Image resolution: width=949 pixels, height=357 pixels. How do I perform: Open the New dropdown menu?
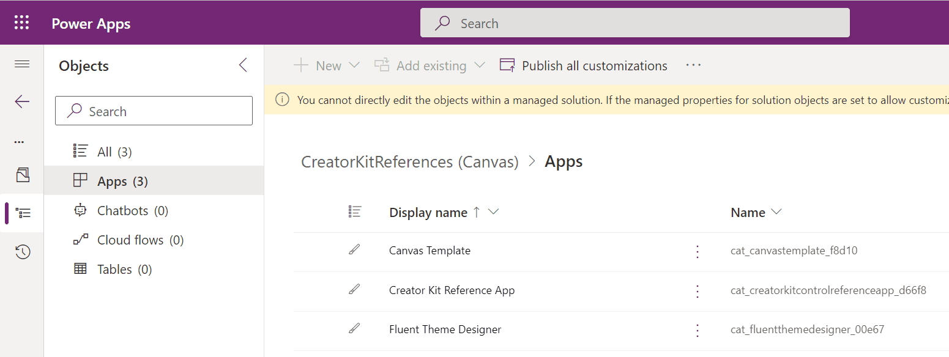[x=327, y=65]
